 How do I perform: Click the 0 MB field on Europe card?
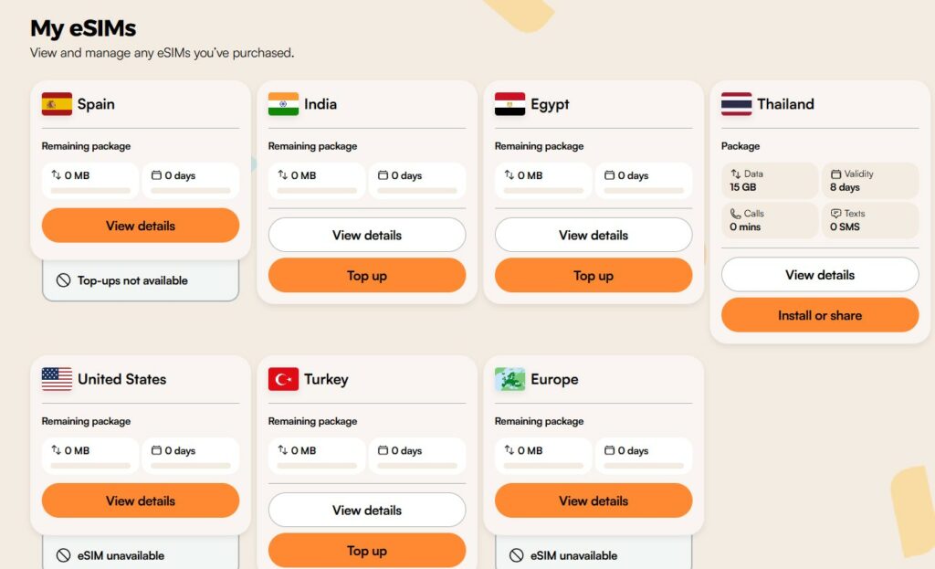(542, 451)
